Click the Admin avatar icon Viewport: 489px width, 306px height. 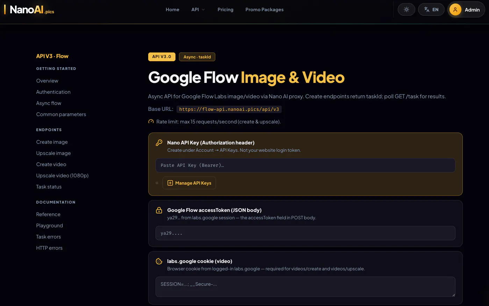(455, 10)
